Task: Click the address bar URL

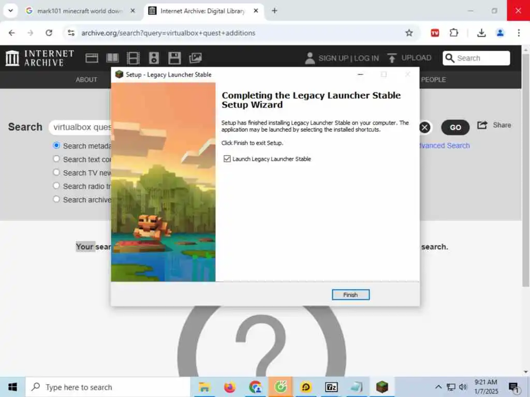Action: [x=168, y=33]
